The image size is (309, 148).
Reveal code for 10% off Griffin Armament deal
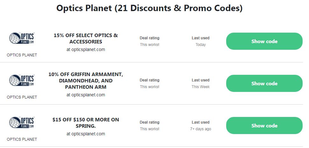[264, 83]
